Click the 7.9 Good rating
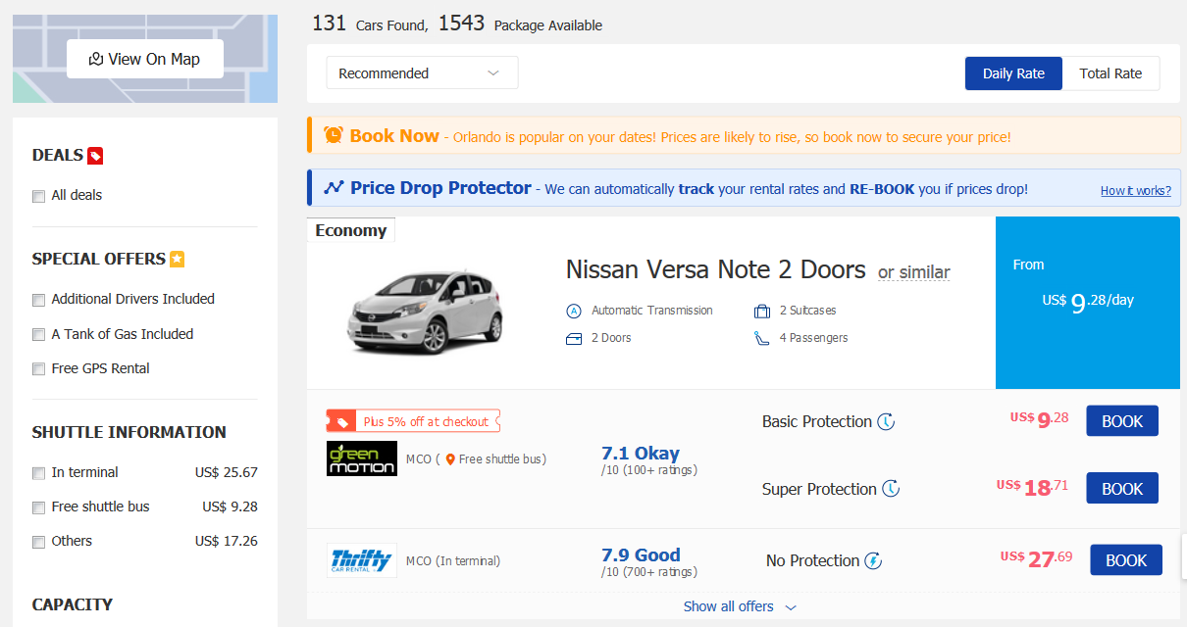 tap(641, 555)
